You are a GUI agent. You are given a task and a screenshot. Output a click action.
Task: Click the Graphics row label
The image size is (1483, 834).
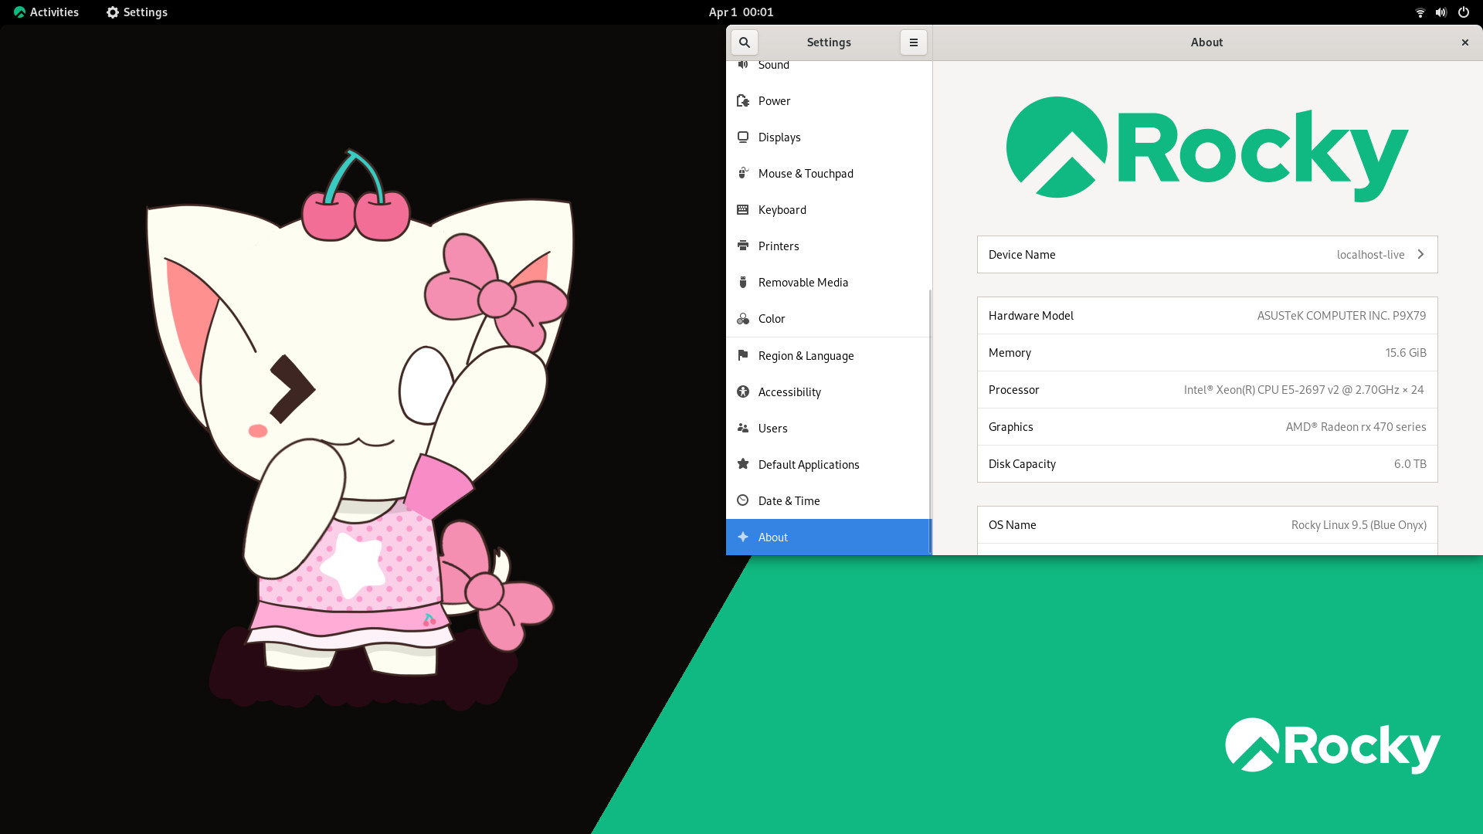tap(1010, 426)
